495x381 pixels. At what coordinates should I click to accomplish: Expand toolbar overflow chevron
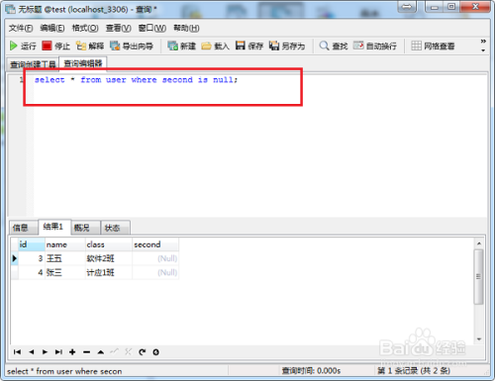pos(483,42)
